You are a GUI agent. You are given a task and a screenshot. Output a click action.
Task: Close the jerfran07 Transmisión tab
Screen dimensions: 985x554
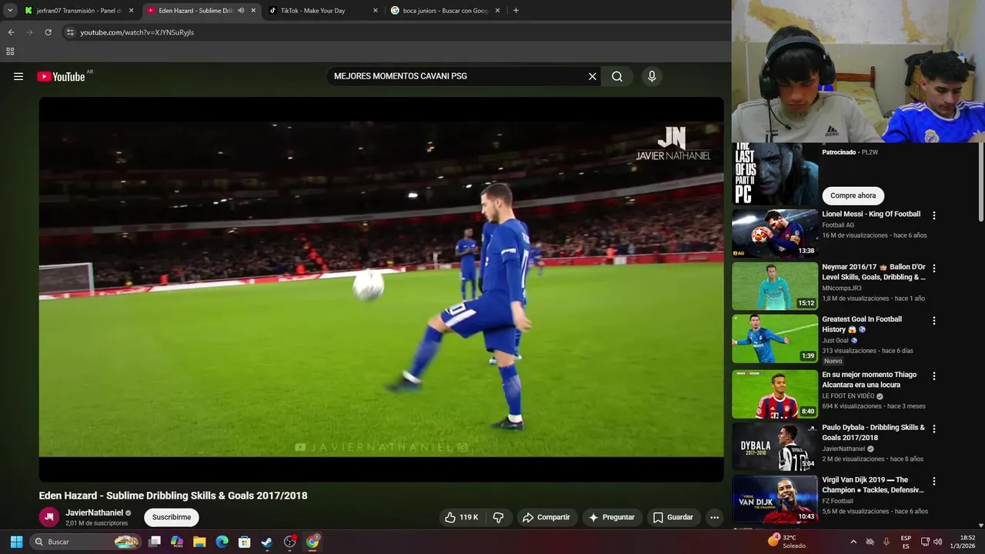click(x=131, y=11)
